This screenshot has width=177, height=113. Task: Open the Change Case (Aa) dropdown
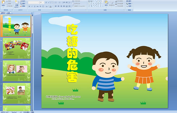coord(47,6)
